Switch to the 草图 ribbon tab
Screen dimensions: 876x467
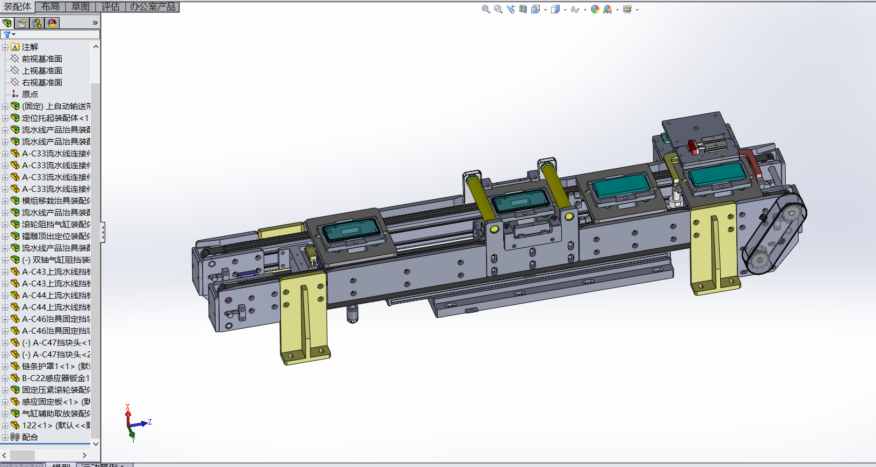81,6
